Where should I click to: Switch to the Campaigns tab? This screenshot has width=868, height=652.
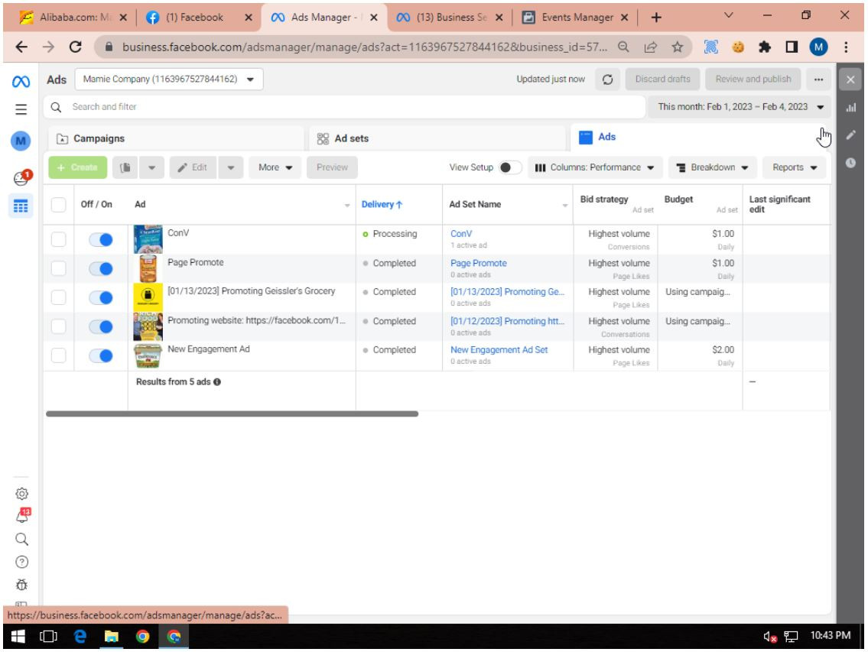[x=176, y=138]
